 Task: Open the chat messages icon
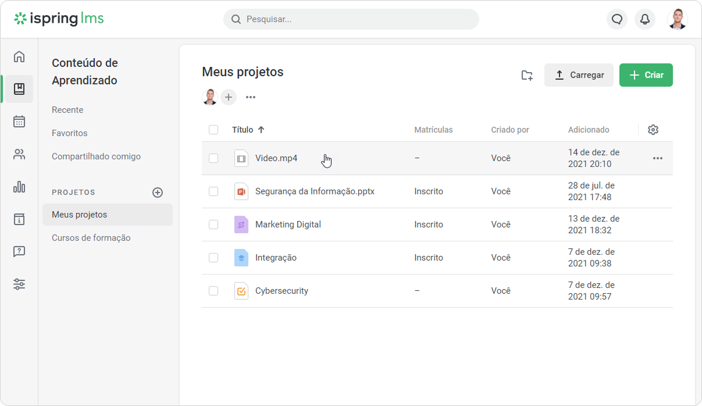coord(617,19)
